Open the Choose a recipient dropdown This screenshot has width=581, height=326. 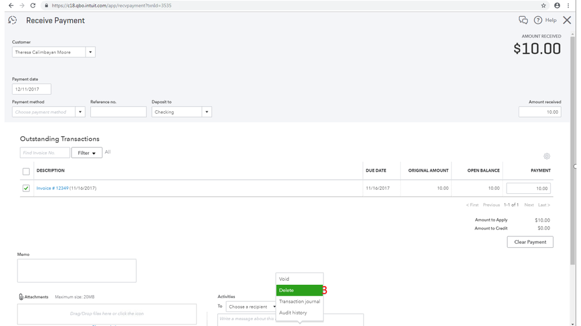click(251, 307)
